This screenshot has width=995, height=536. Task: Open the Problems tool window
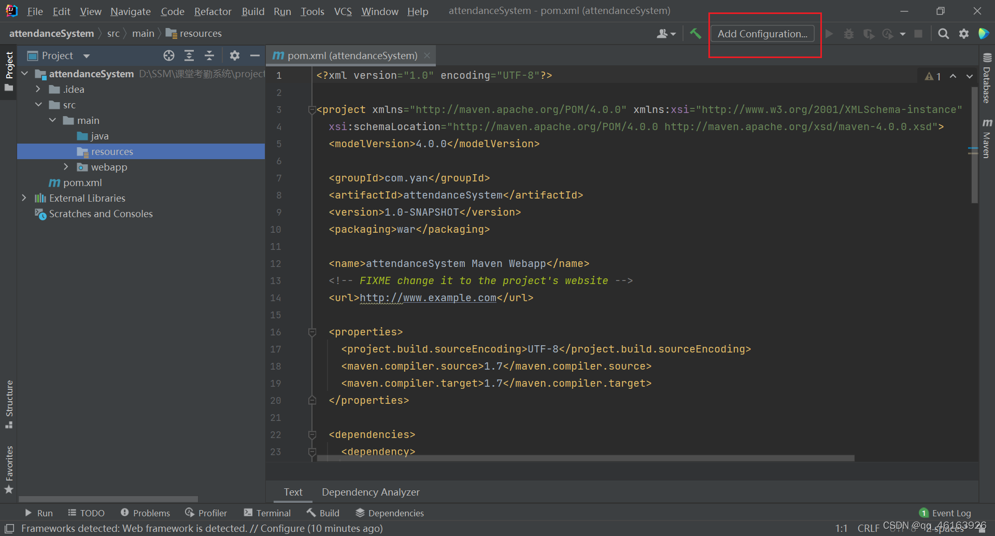tap(146, 513)
